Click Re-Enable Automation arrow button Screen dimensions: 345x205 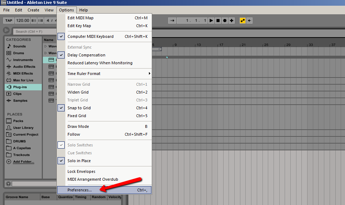249,20
